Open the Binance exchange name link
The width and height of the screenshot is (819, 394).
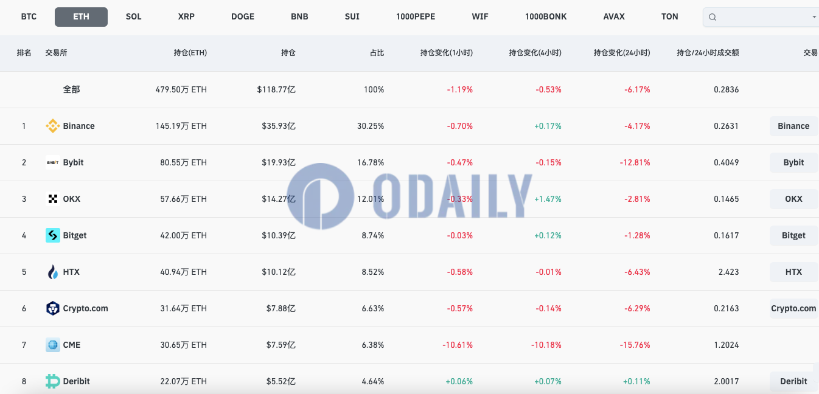point(79,126)
